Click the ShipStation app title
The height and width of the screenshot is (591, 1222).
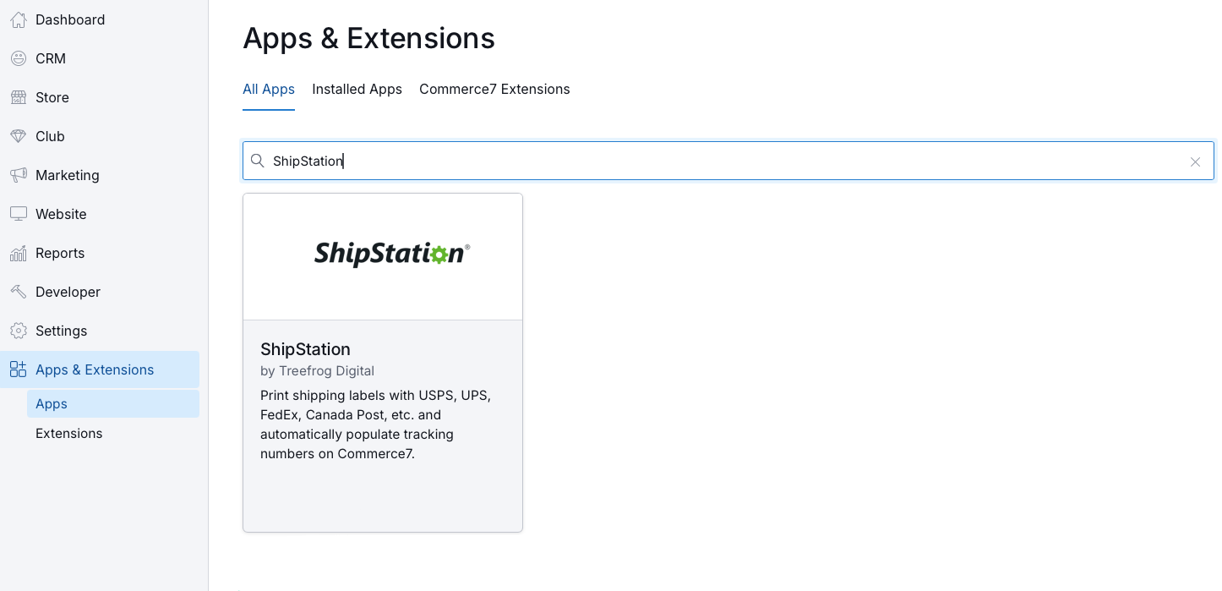(x=305, y=349)
